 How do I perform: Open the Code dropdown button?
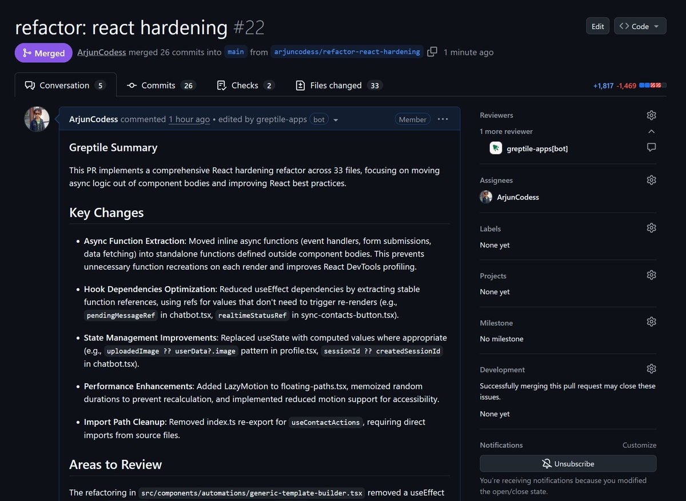pyautogui.click(x=640, y=26)
